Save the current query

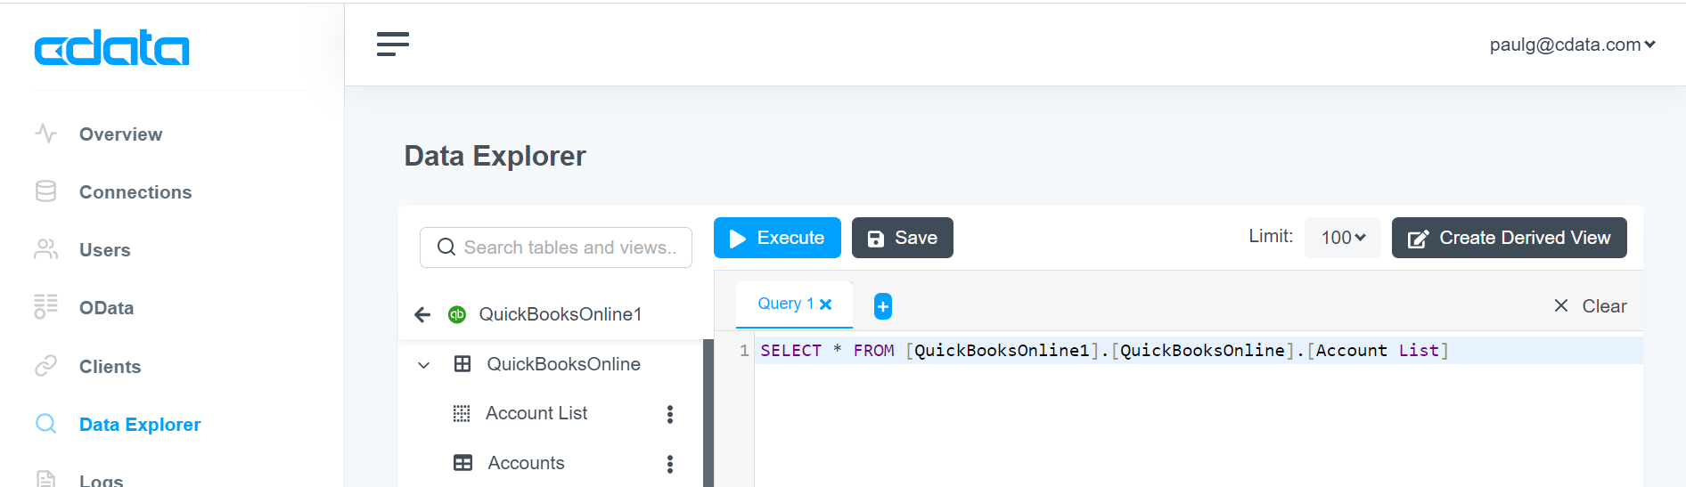903,238
